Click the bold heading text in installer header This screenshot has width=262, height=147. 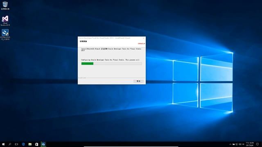(x=83, y=41)
